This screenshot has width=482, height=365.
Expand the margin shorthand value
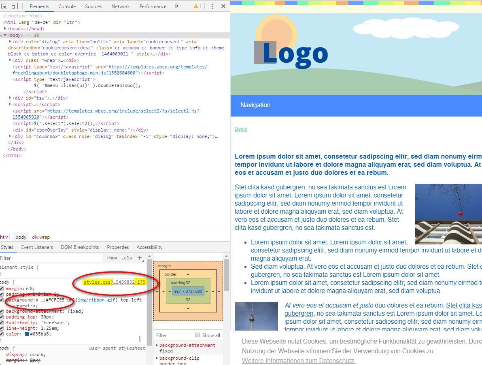27,289
